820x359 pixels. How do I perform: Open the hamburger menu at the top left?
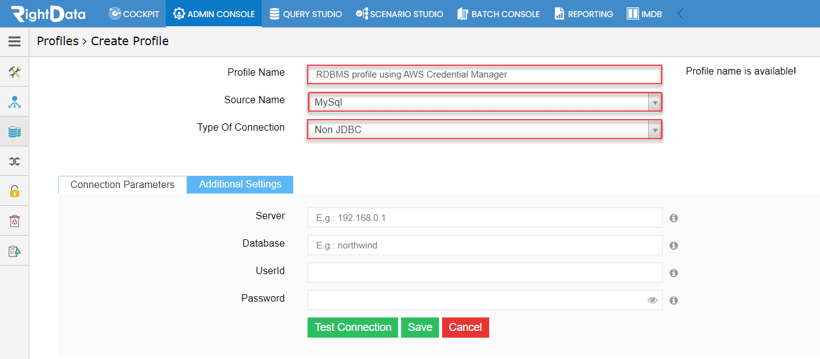click(x=14, y=42)
